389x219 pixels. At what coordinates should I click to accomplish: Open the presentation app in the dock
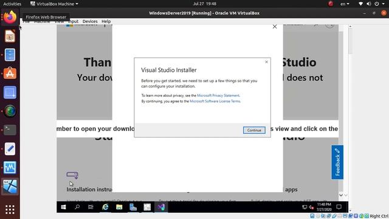tap(10, 36)
